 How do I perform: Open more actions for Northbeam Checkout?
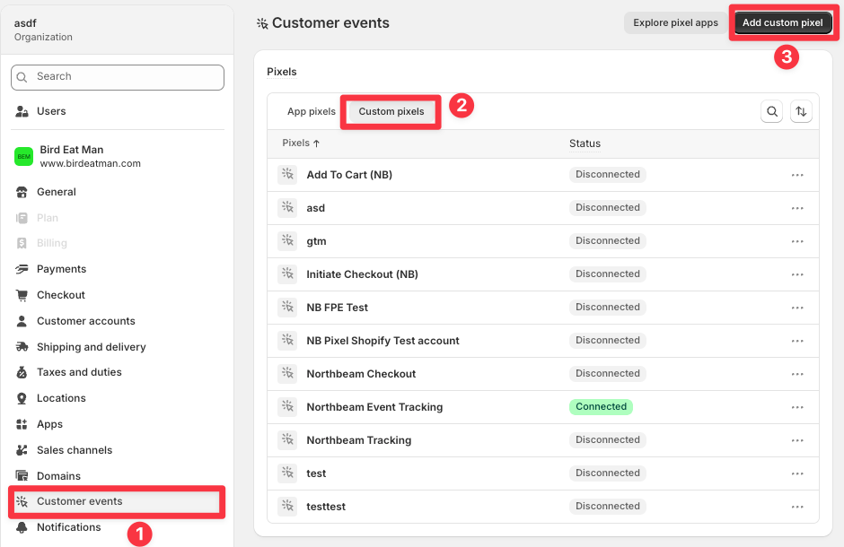[797, 374]
